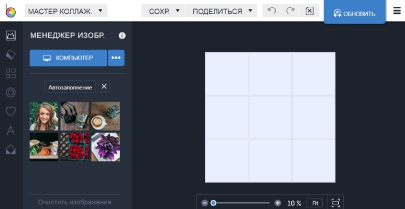
Task: Open the three-dots more upload sources menu
Action: point(116,58)
